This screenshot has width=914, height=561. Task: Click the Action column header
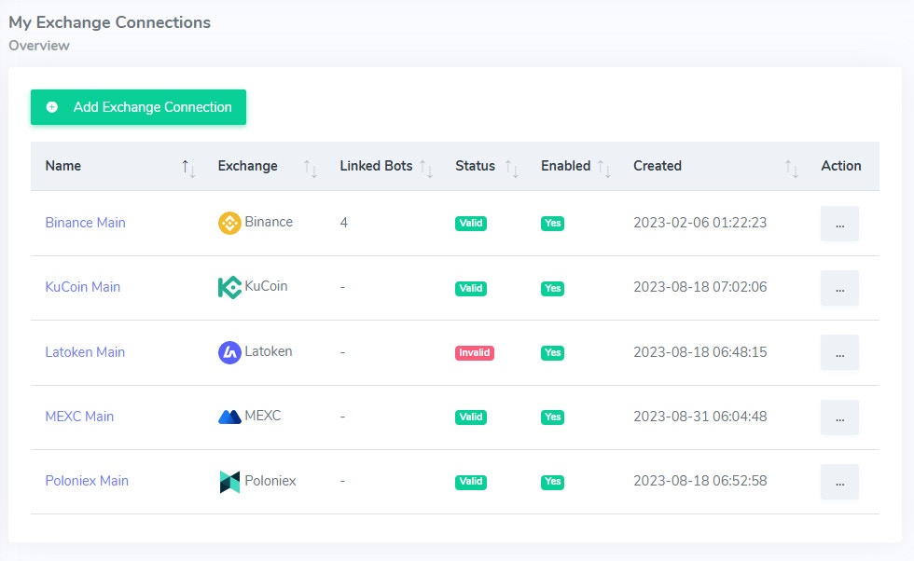841,166
